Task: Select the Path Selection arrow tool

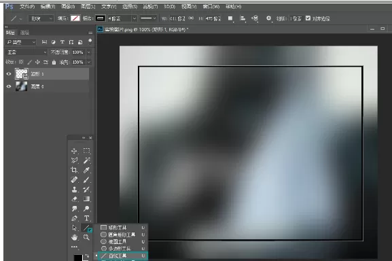Action: [x=74, y=228]
